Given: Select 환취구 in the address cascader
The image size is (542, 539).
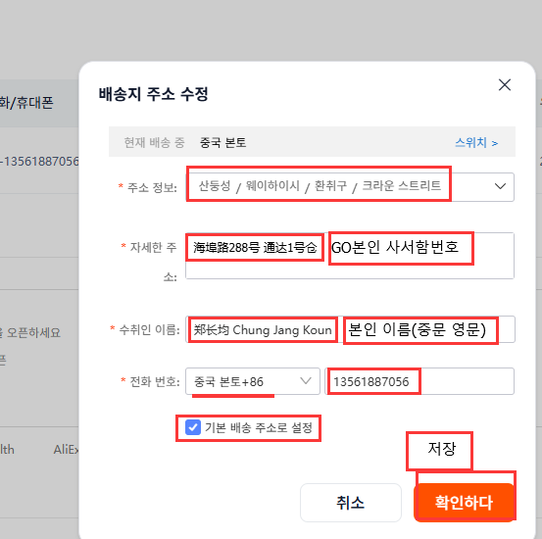Looking at the screenshot, I should [x=330, y=186].
